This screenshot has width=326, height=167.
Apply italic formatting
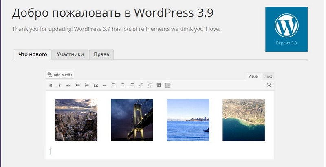click(59, 85)
